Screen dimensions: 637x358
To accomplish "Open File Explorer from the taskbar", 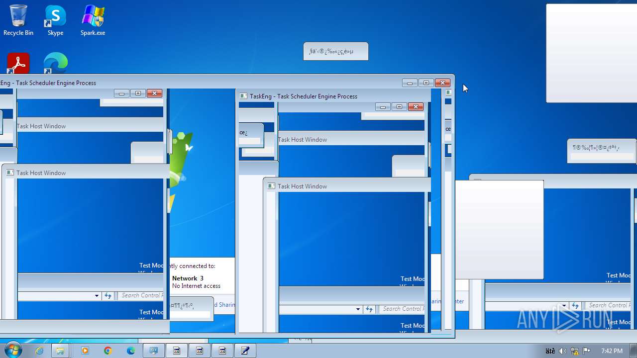I will [x=60, y=351].
